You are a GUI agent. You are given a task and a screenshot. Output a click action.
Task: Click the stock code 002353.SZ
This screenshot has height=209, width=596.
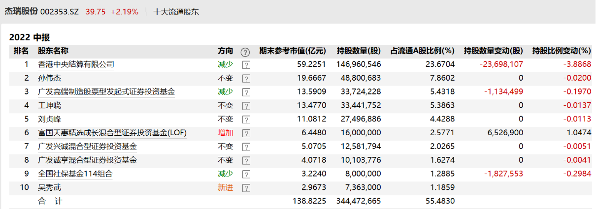[x=59, y=12]
